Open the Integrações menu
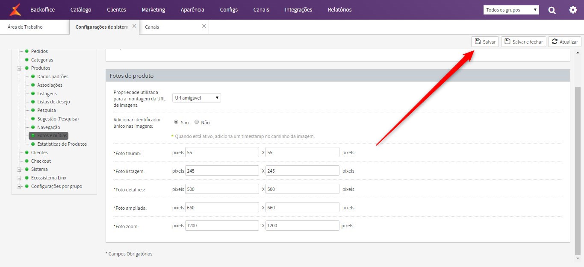Image resolution: width=584 pixels, height=267 pixels. click(298, 9)
